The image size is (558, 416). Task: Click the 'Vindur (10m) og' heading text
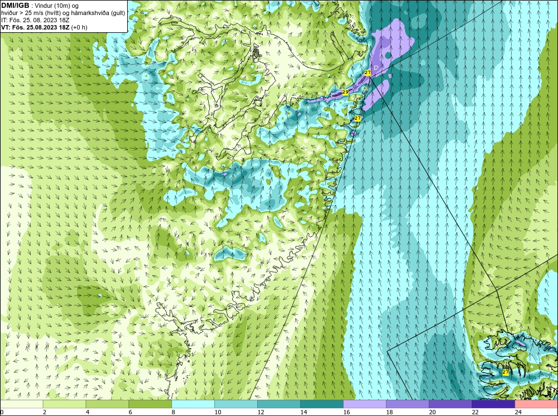point(57,6)
